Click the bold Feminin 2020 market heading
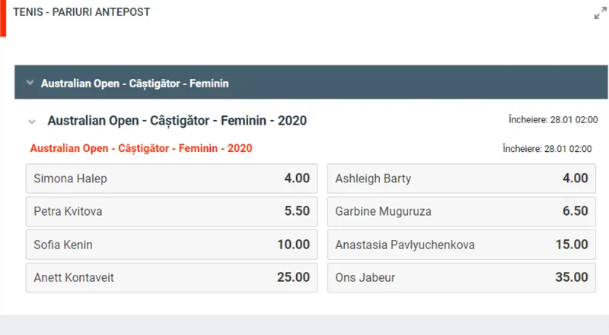Screen dimensions: 609x335 pyautogui.click(x=177, y=121)
